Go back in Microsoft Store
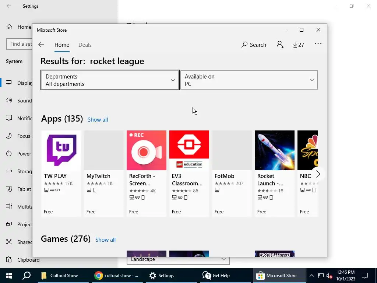Screen dimensions: 377x283 [x=41, y=45]
